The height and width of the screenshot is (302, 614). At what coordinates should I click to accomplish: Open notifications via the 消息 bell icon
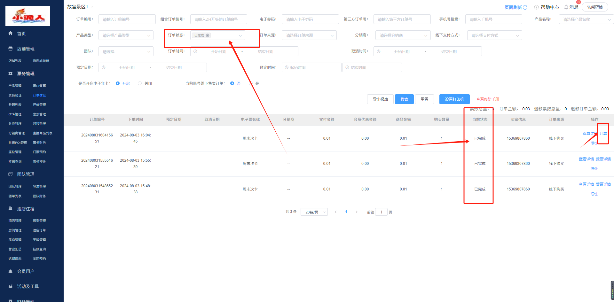point(566,7)
